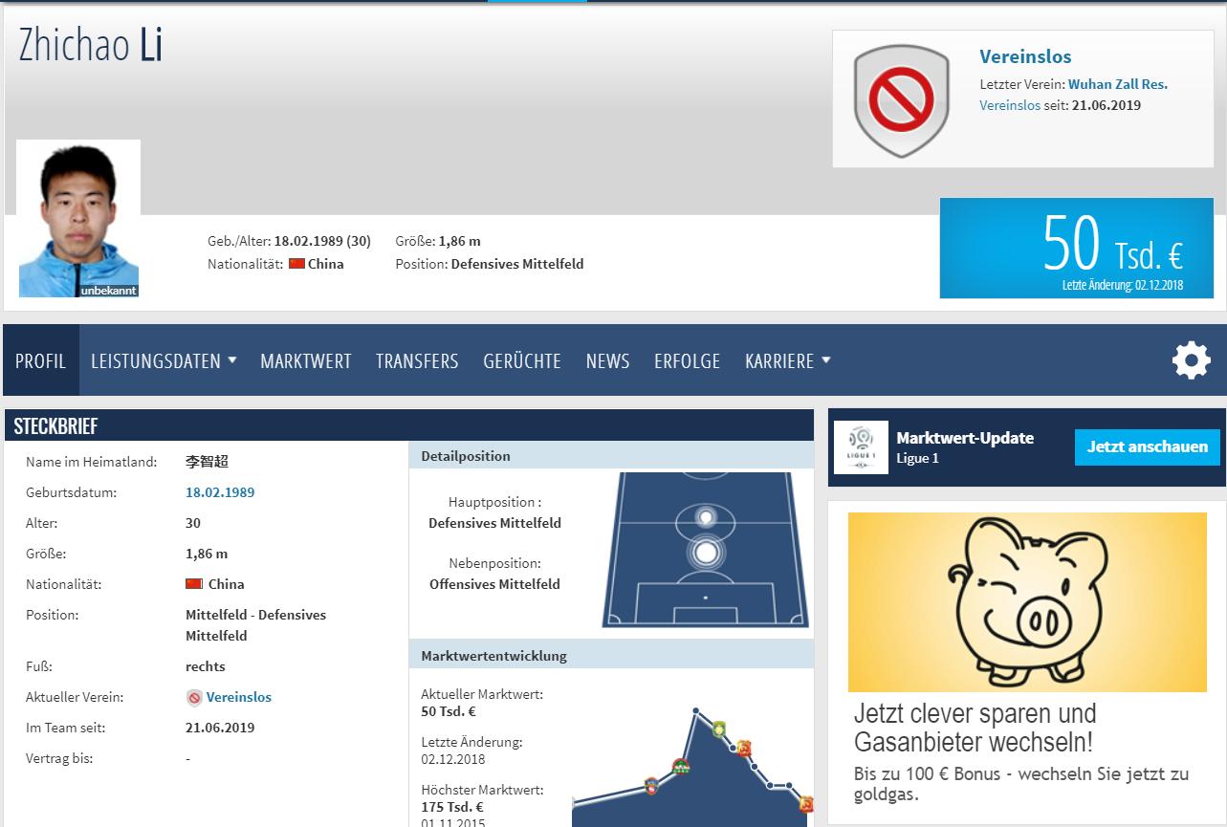The width and height of the screenshot is (1227, 827).
Task: Click the Letzte Änderung date 02.12.2018 in Marktwertentwicklung
Action: pos(453,759)
